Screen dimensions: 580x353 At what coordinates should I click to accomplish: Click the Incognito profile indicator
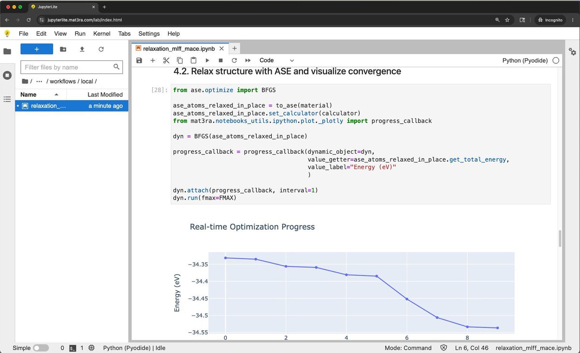(550, 20)
